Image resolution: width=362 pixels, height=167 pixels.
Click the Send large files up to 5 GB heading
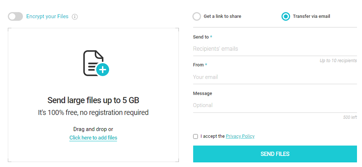pyautogui.click(x=93, y=100)
